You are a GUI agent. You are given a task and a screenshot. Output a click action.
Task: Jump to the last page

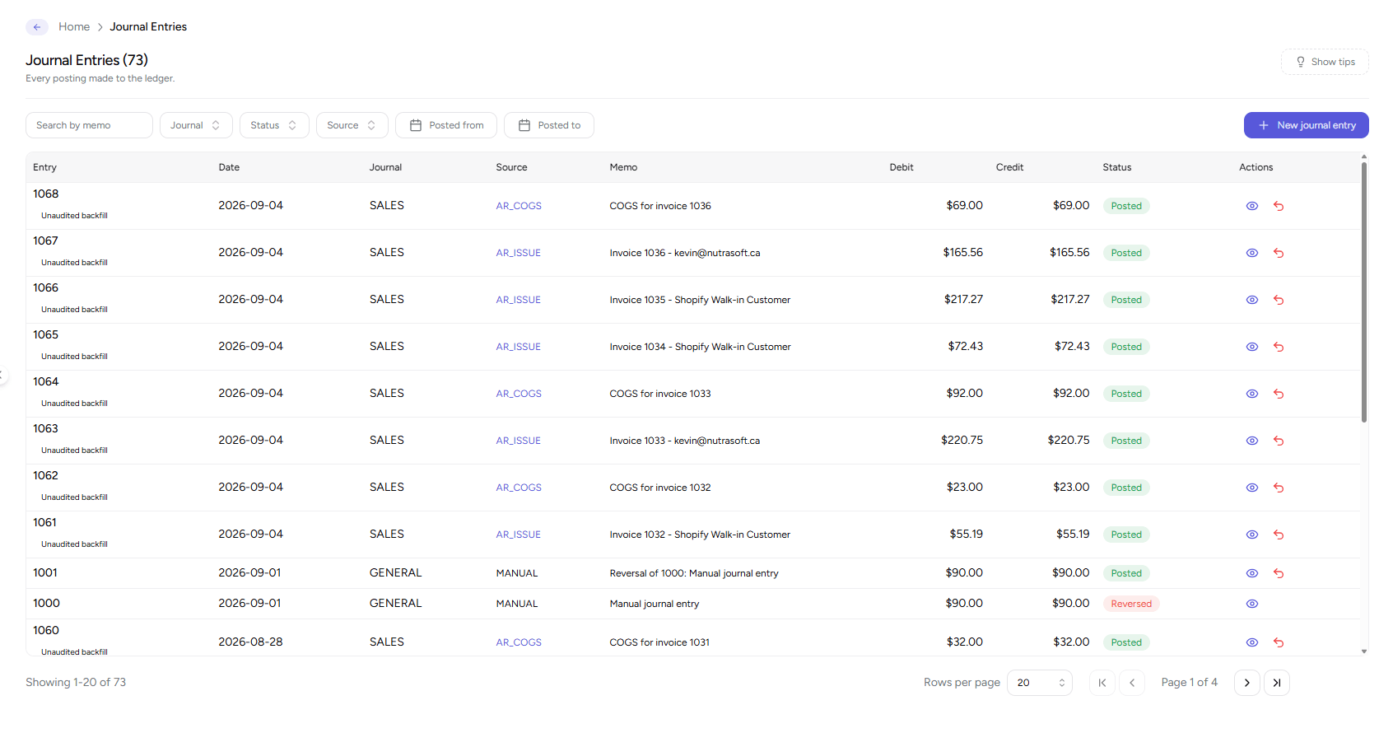pyautogui.click(x=1277, y=683)
